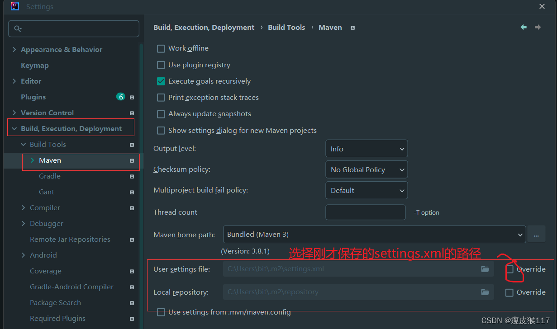
Task: Click the ellipsis button for Maven home path
Action: pos(536,235)
